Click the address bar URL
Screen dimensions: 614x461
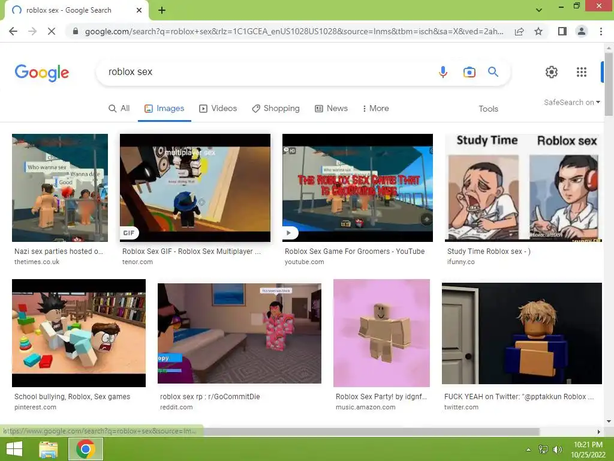[294, 31]
